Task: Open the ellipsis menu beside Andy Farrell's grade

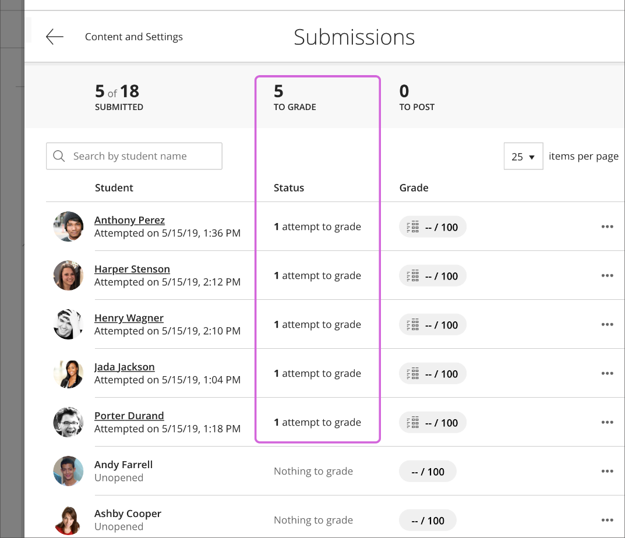Action: coord(607,470)
